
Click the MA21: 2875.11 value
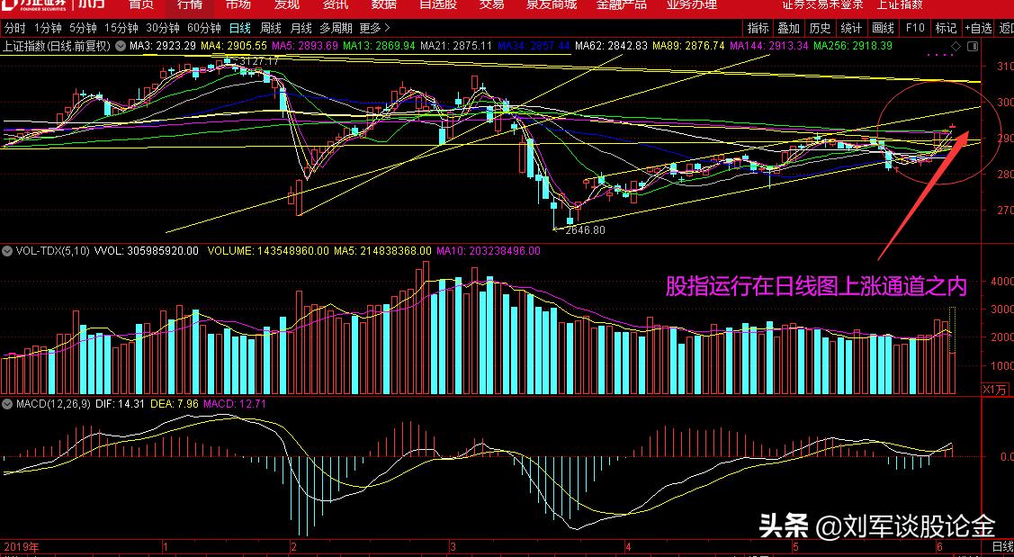click(x=456, y=46)
